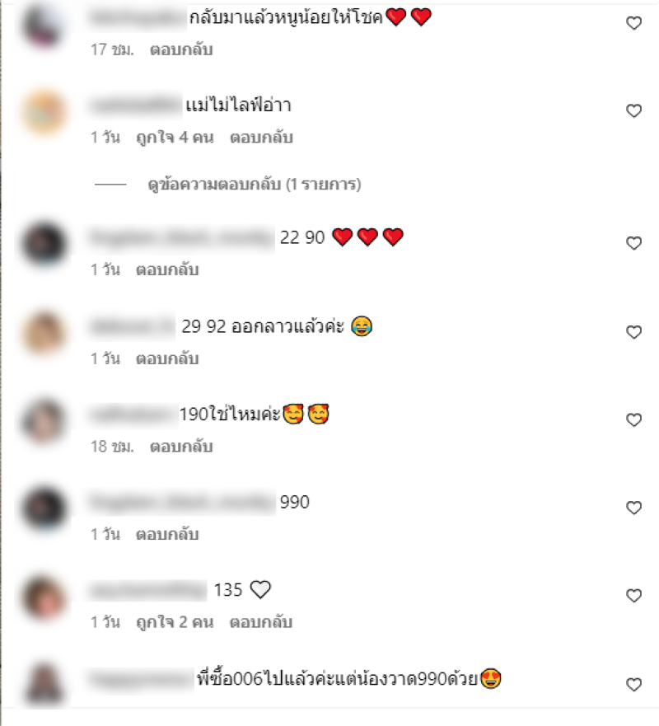Reply to the 18 ชม. '190' comment
The height and width of the screenshot is (726, 659).
click(181, 447)
